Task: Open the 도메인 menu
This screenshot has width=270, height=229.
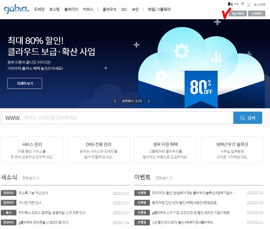Action: 38,9
